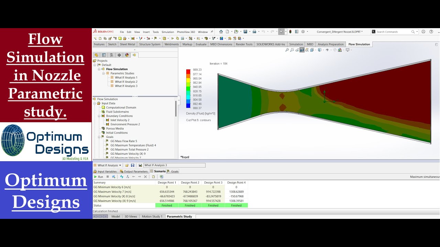Click the Save icon in parametric study bar
The image size is (440, 247).
click(x=132, y=165)
